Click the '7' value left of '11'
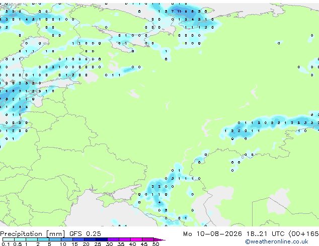Screen dimensions: 319x246 172,12
